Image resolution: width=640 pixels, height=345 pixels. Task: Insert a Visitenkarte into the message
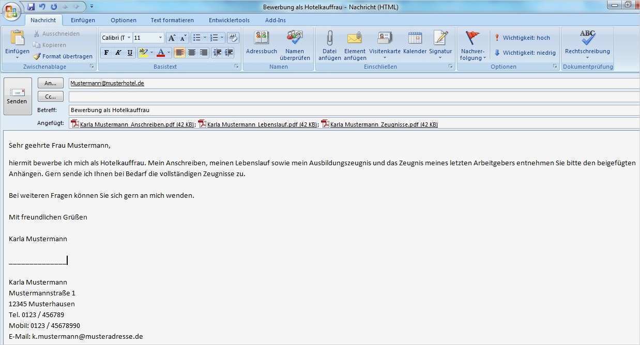coord(385,44)
